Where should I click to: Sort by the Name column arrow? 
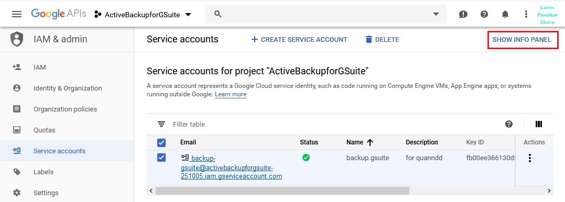coord(370,142)
